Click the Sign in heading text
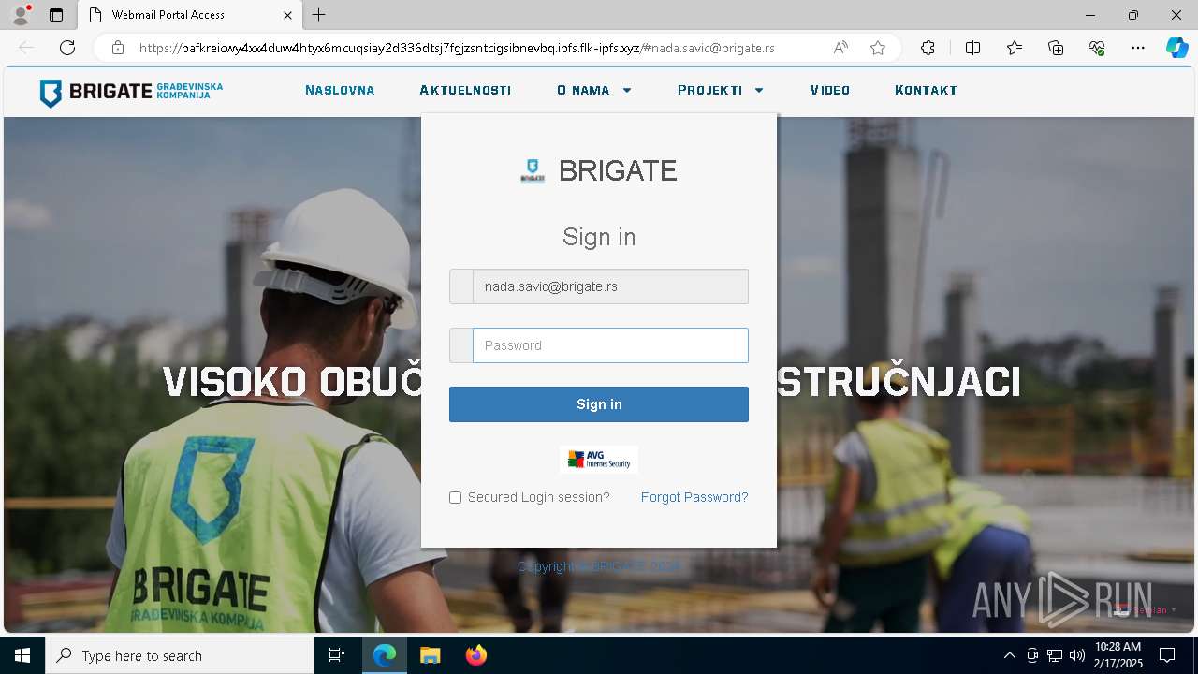1198x674 pixels. (599, 237)
